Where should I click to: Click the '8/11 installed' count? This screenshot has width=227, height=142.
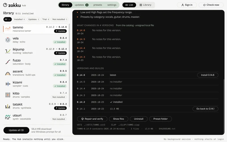point(24,13)
